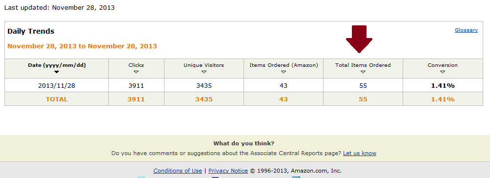The width and height of the screenshot is (490, 178).
Task: Click the orange date range heading
Action: [x=82, y=46]
